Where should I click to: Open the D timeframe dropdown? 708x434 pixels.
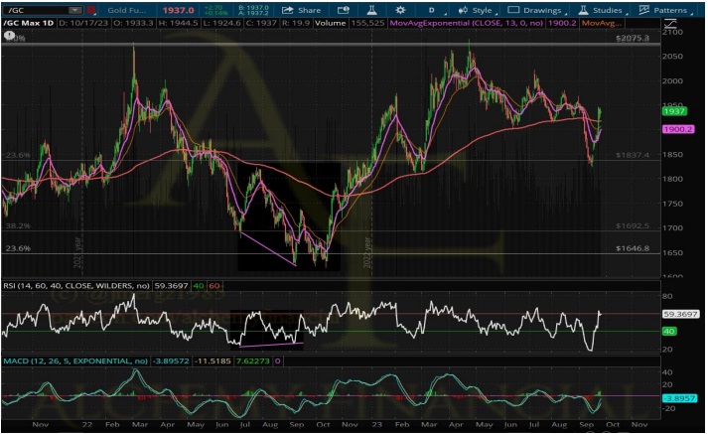point(431,8)
